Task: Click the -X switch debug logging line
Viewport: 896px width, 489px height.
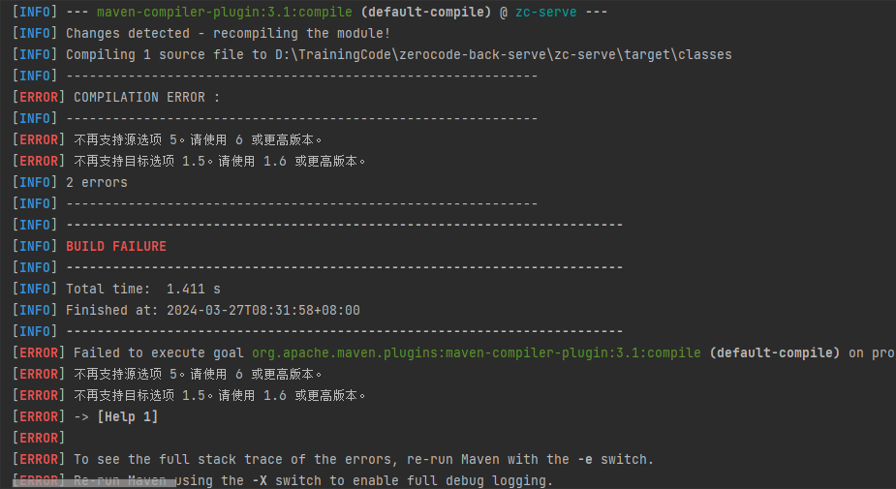Action: (314, 480)
